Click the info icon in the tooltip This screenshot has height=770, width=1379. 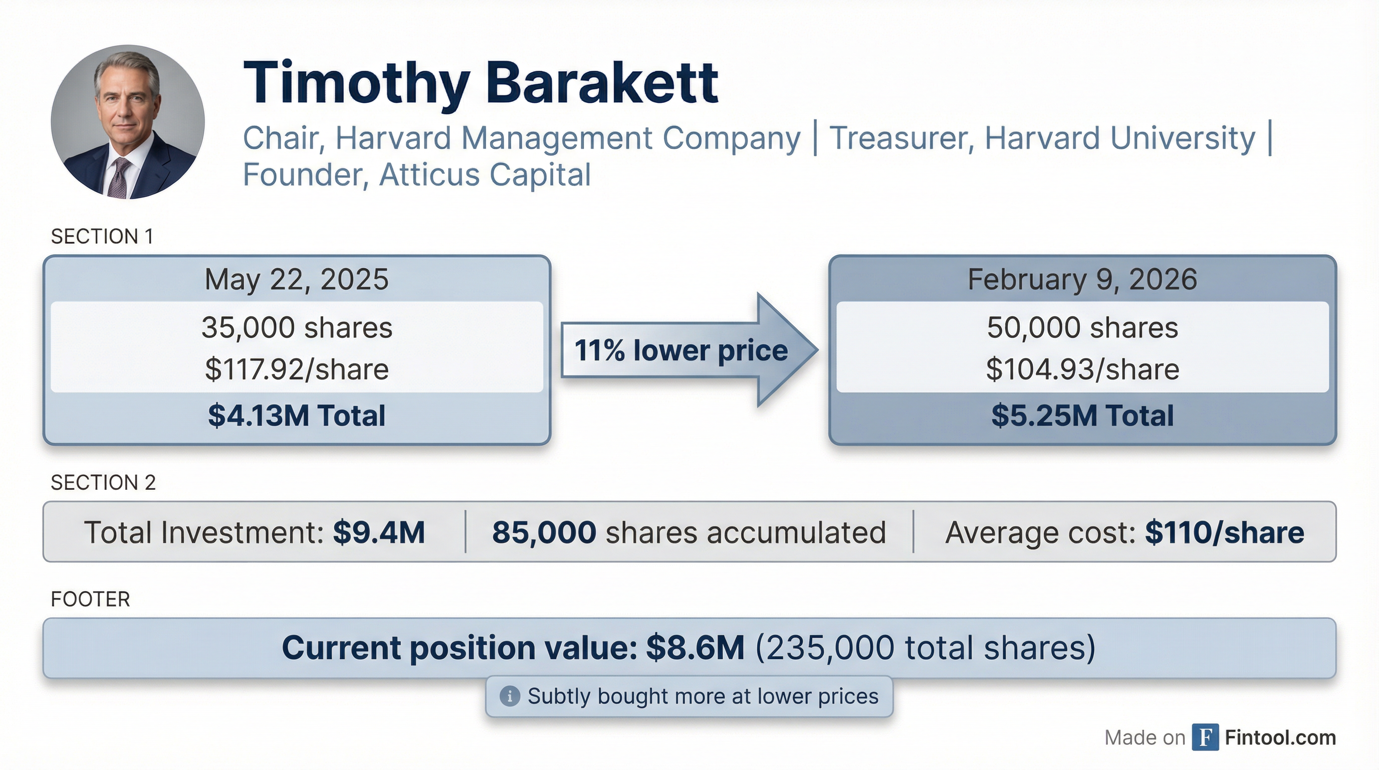point(509,697)
